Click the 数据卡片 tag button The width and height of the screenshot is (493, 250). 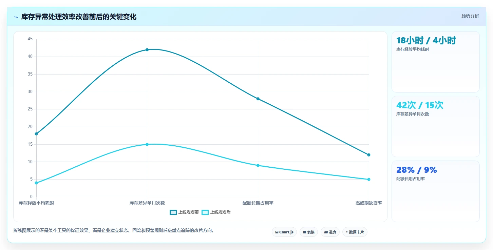point(355,232)
